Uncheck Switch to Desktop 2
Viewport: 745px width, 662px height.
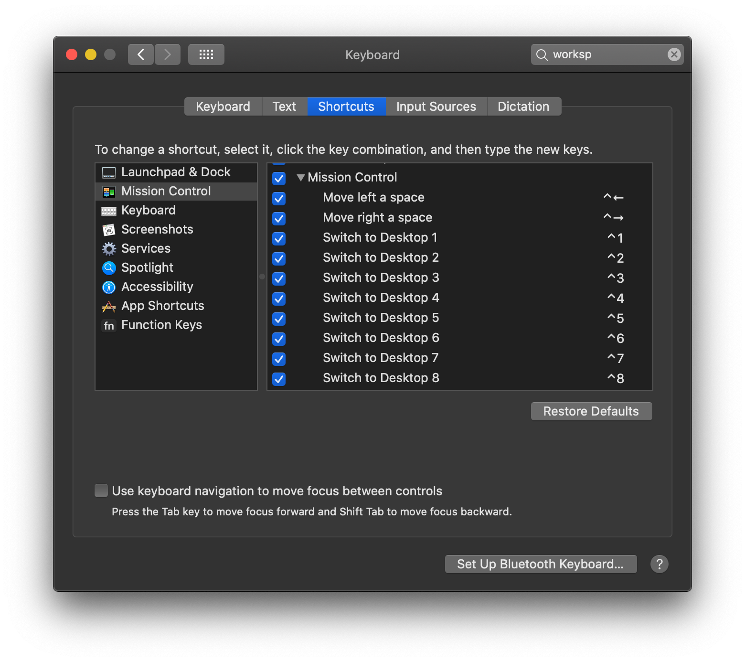pyautogui.click(x=279, y=258)
